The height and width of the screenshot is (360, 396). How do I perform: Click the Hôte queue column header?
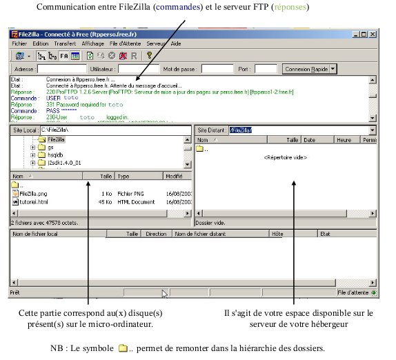pyautogui.click(x=293, y=234)
